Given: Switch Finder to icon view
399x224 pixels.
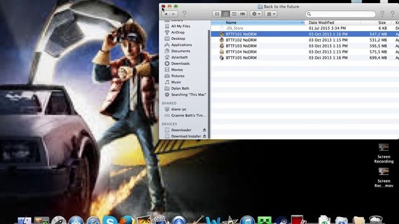Looking at the screenshot, I should coord(217,14).
